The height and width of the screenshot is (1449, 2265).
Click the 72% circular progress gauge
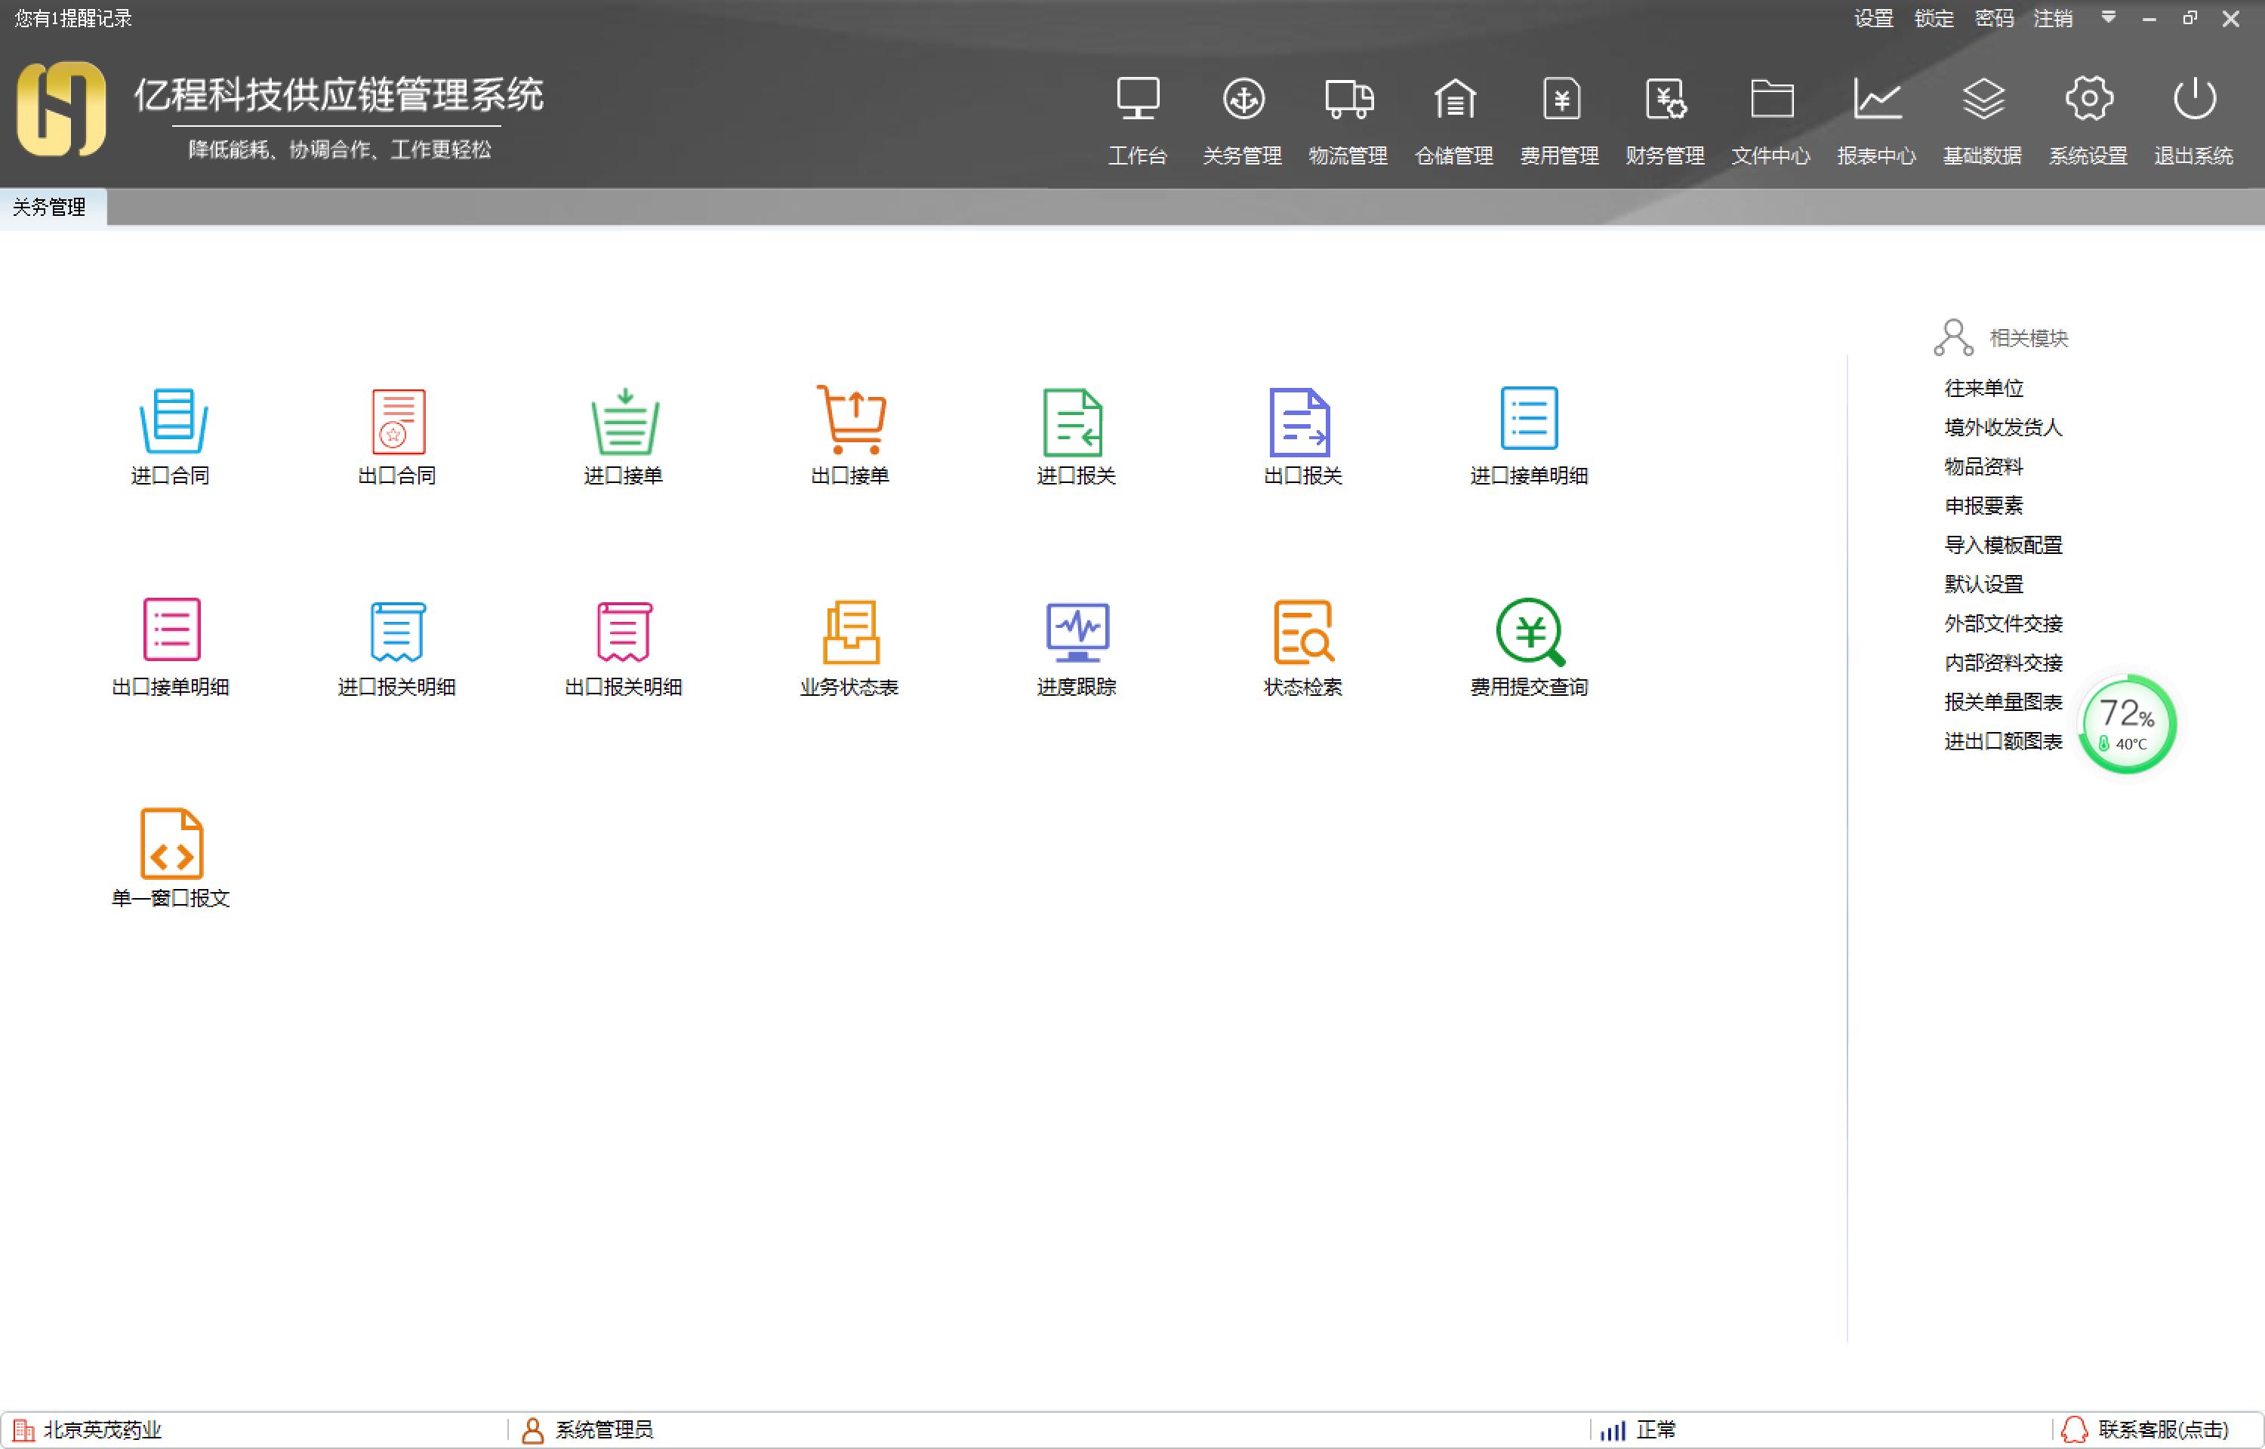[2126, 723]
